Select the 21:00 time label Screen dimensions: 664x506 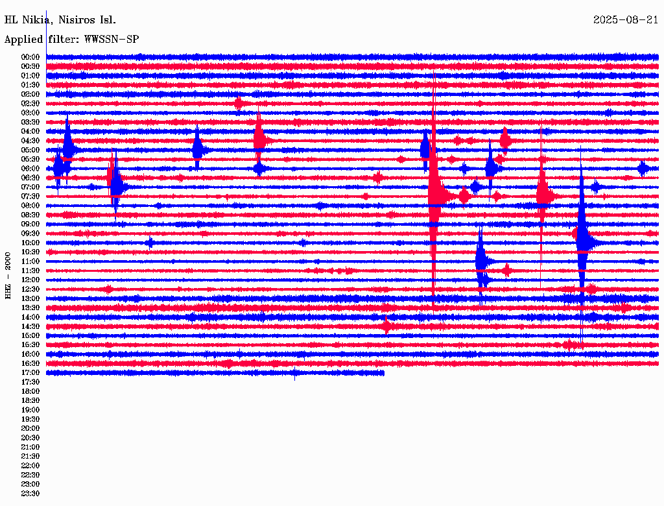pyautogui.click(x=30, y=447)
